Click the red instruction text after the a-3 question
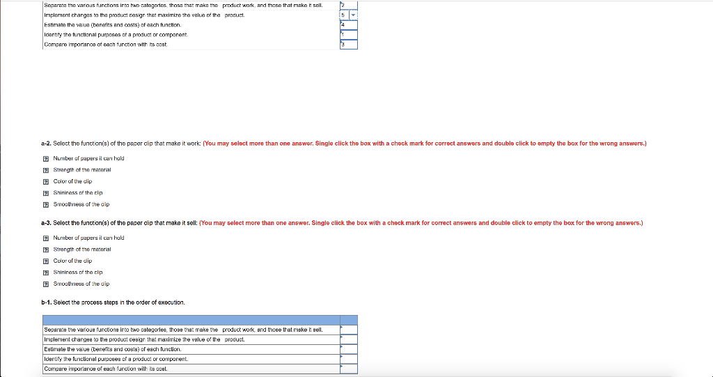 click(421, 223)
